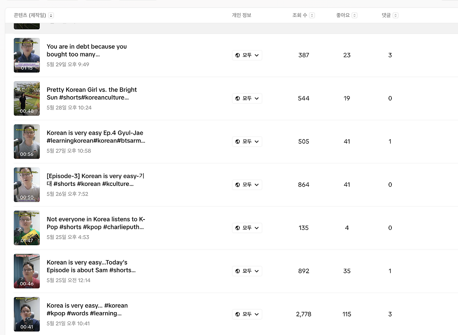
Task: Open "Korean is very easy Ep.4 Gyul-Jae" title
Action: pyautogui.click(x=95, y=137)
